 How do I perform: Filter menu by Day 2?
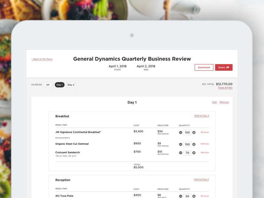(x=71, y=85)
